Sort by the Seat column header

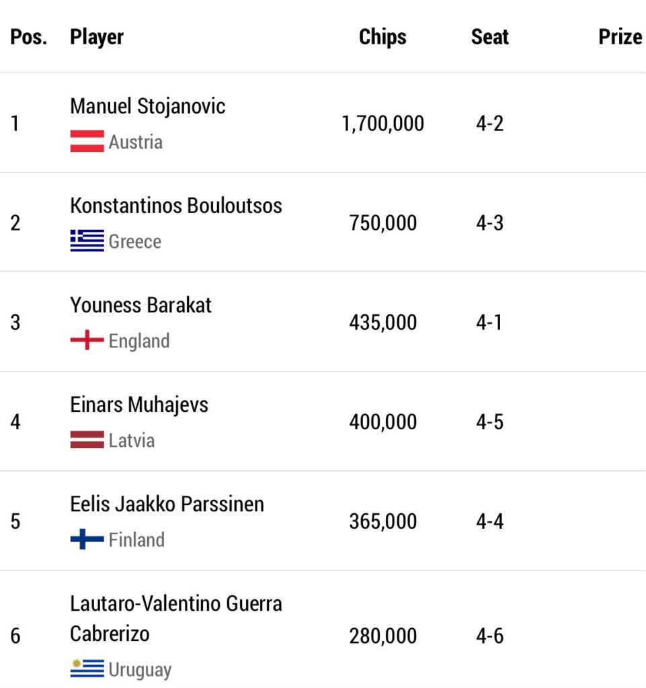tap(490, 37)
